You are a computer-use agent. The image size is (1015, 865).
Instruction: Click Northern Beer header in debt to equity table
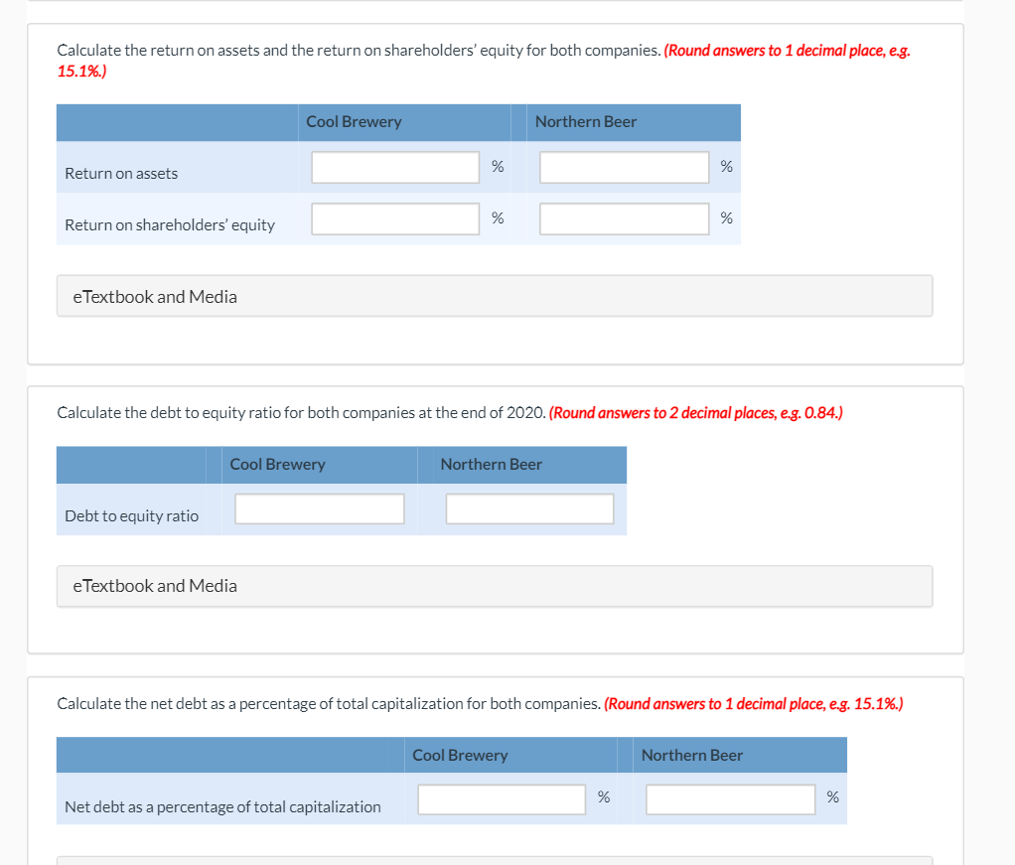pyautogui.click(x=492, y=464)
